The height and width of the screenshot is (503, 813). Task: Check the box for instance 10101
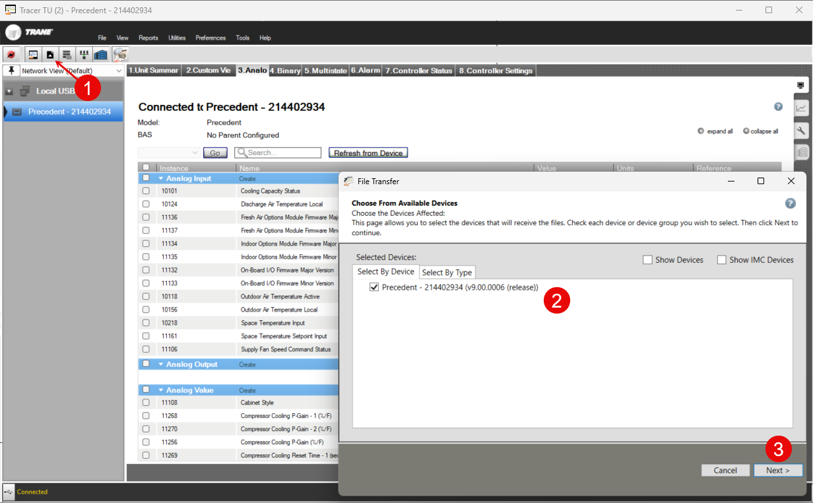[146, 191]
